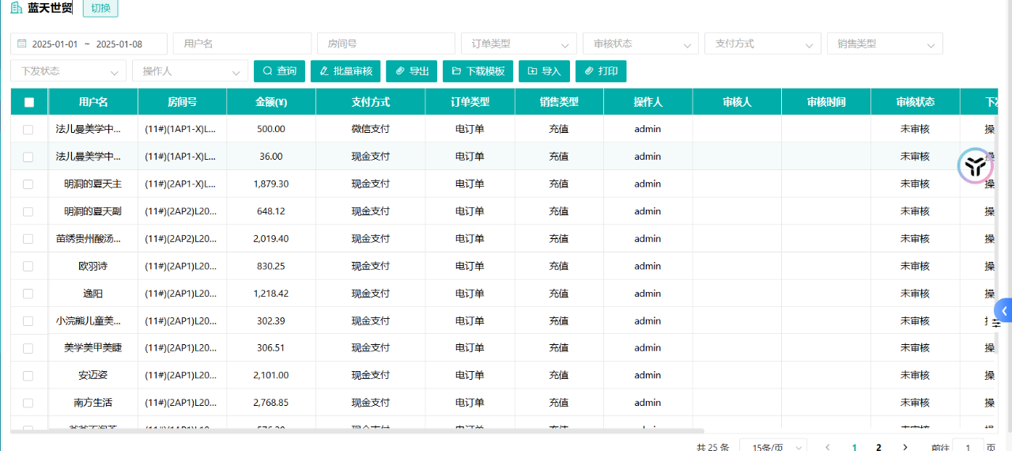Viewport: 1012px width, 451px height.
Task: Expand the collapsed side panel via blue arrow tab
Action: 1004,311
